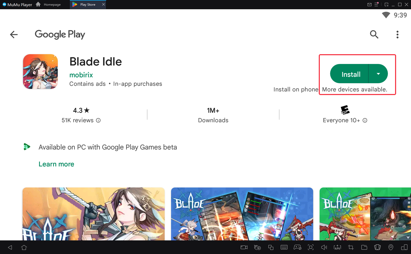411x254 pixels.
Task: Start screen recording with camera icon
Action: (244, 247)
